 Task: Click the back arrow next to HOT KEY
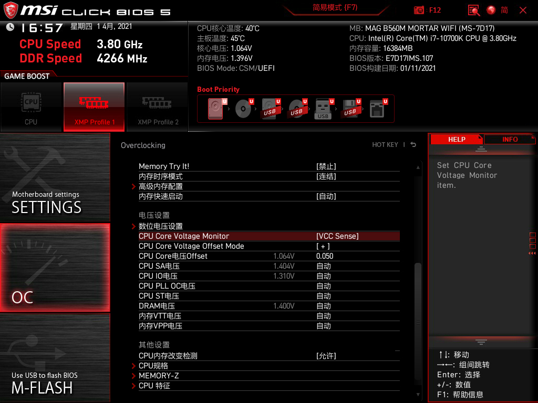[413, 145]
